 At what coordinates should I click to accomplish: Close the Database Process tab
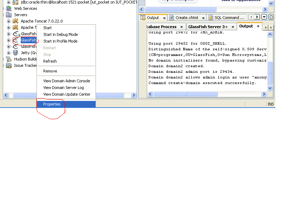(182, 27)
